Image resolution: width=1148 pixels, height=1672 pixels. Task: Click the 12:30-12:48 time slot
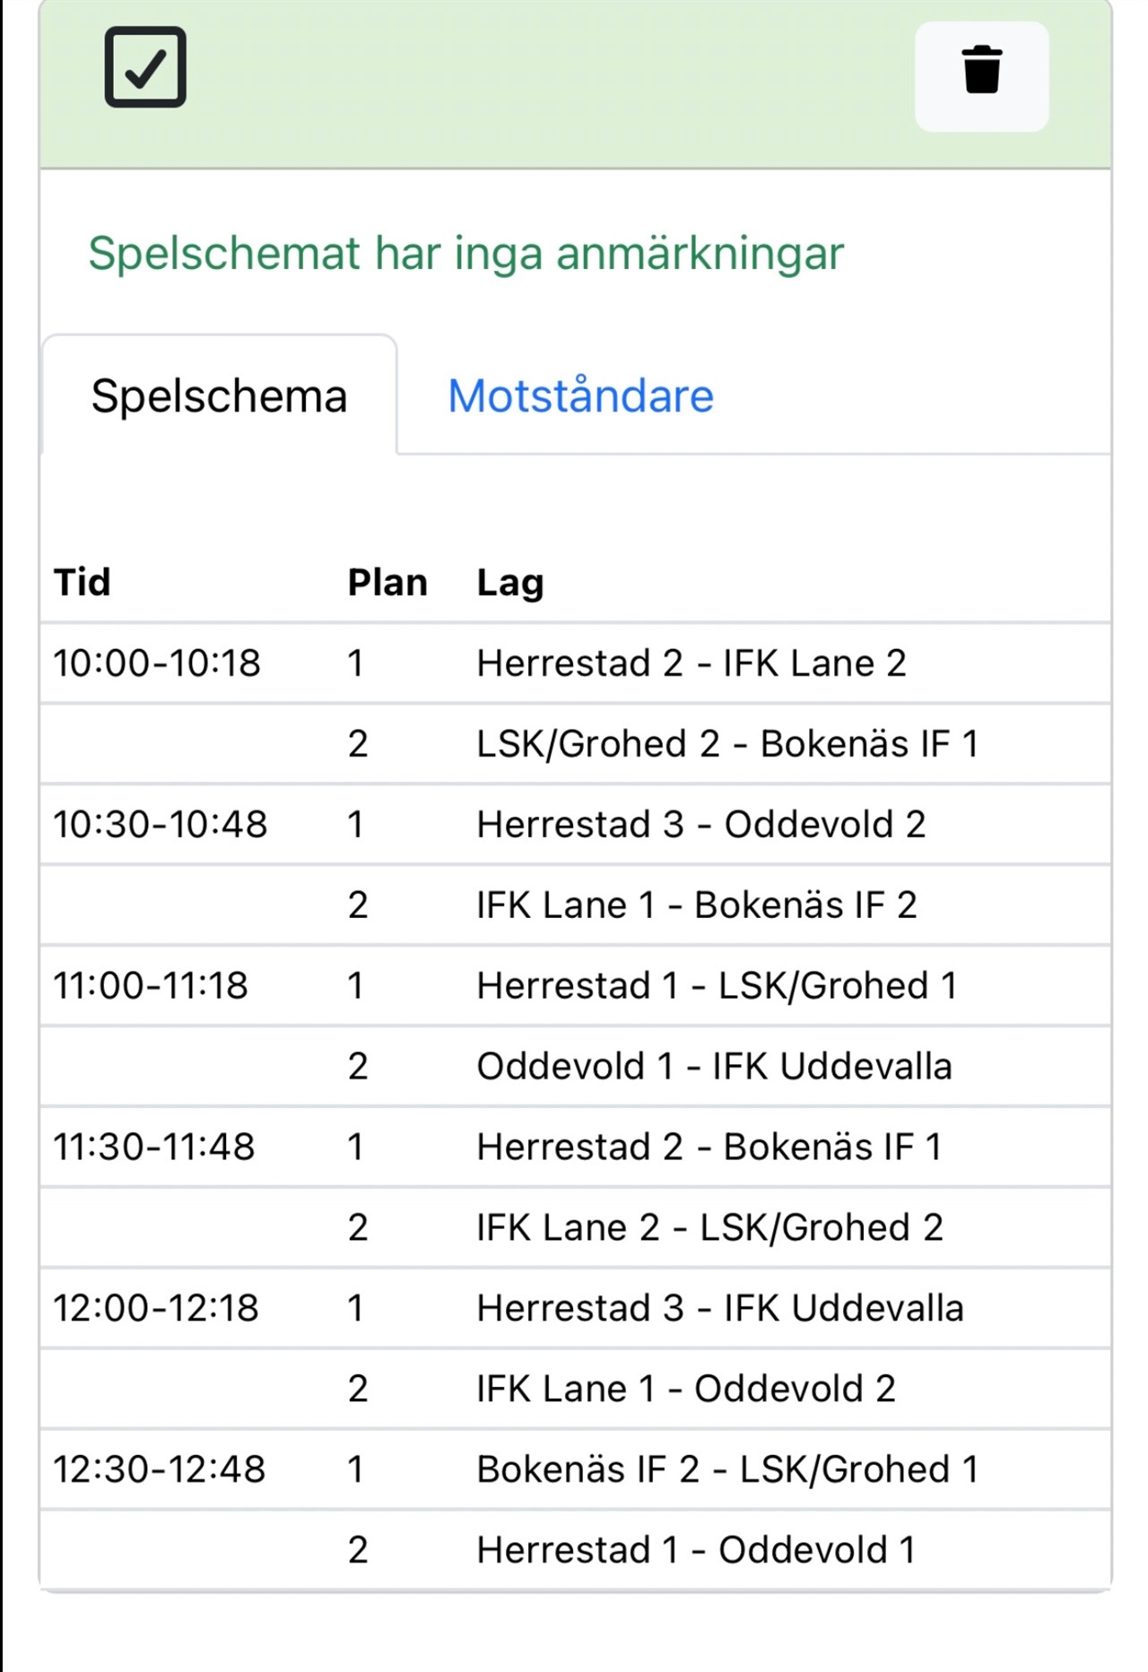point(160,1469)
